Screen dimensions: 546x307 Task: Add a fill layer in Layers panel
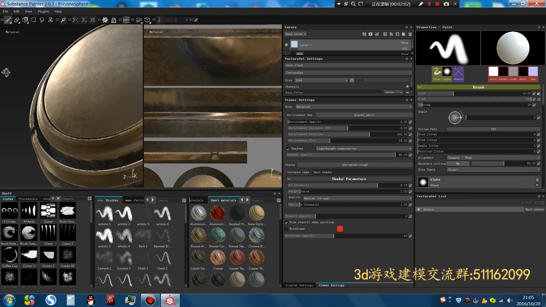coord(391,34)
